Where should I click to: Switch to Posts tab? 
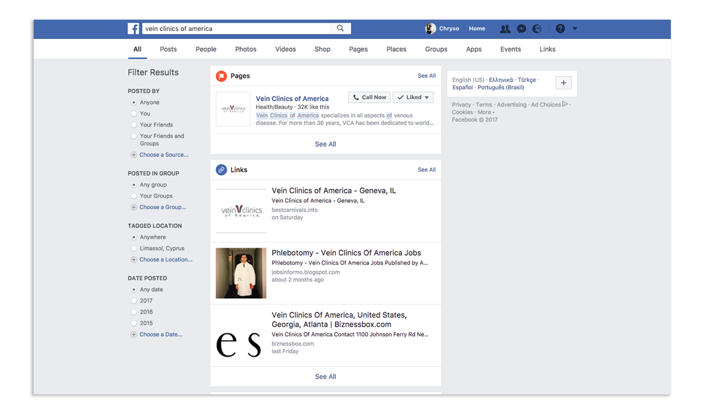[x=168, y=49]
